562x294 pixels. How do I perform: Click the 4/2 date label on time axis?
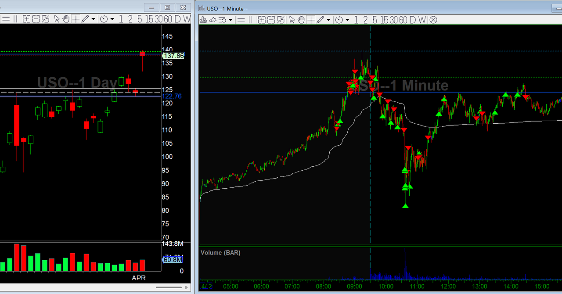(206, 287)
